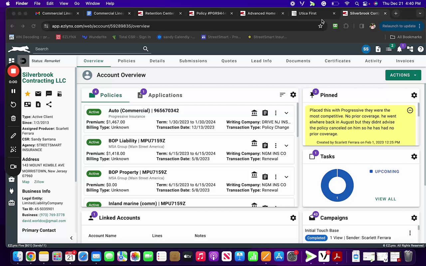Viewport: 426px width, 266px height.
Task: Click clipboard icon on Auto (Commercial) policy
Action: [265, 113]
